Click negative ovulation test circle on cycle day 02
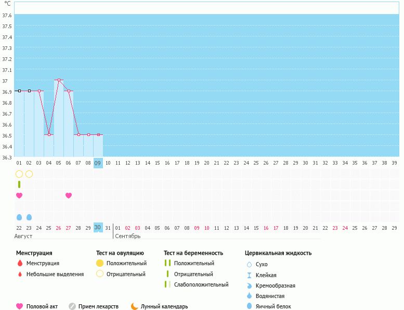The width and height of the screenshot is (404, 310). click(x=29, y=173)
